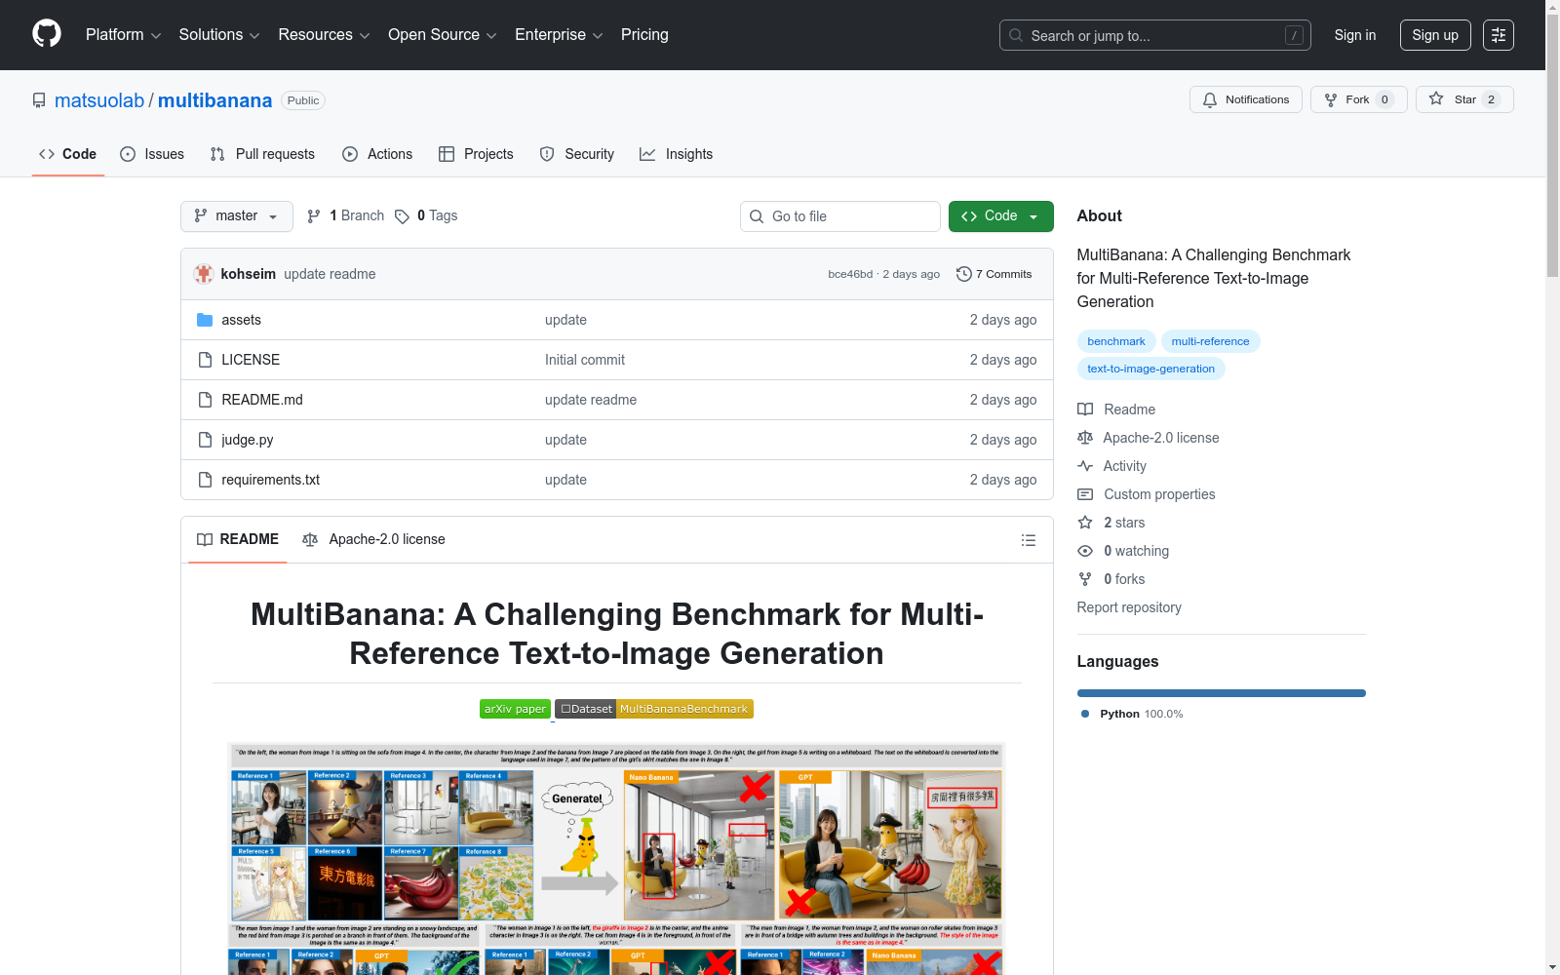Viewport: 1560px width, 975px height.
Task: Expand the Resources menu
Action: 324,34
